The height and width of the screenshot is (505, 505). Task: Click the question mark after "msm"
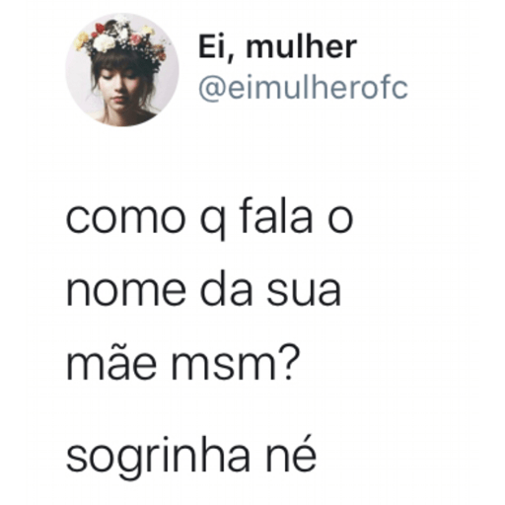[283, 362]
